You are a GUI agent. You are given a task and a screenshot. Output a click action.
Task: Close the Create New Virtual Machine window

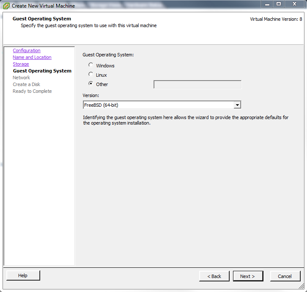(x=294, y=4)
